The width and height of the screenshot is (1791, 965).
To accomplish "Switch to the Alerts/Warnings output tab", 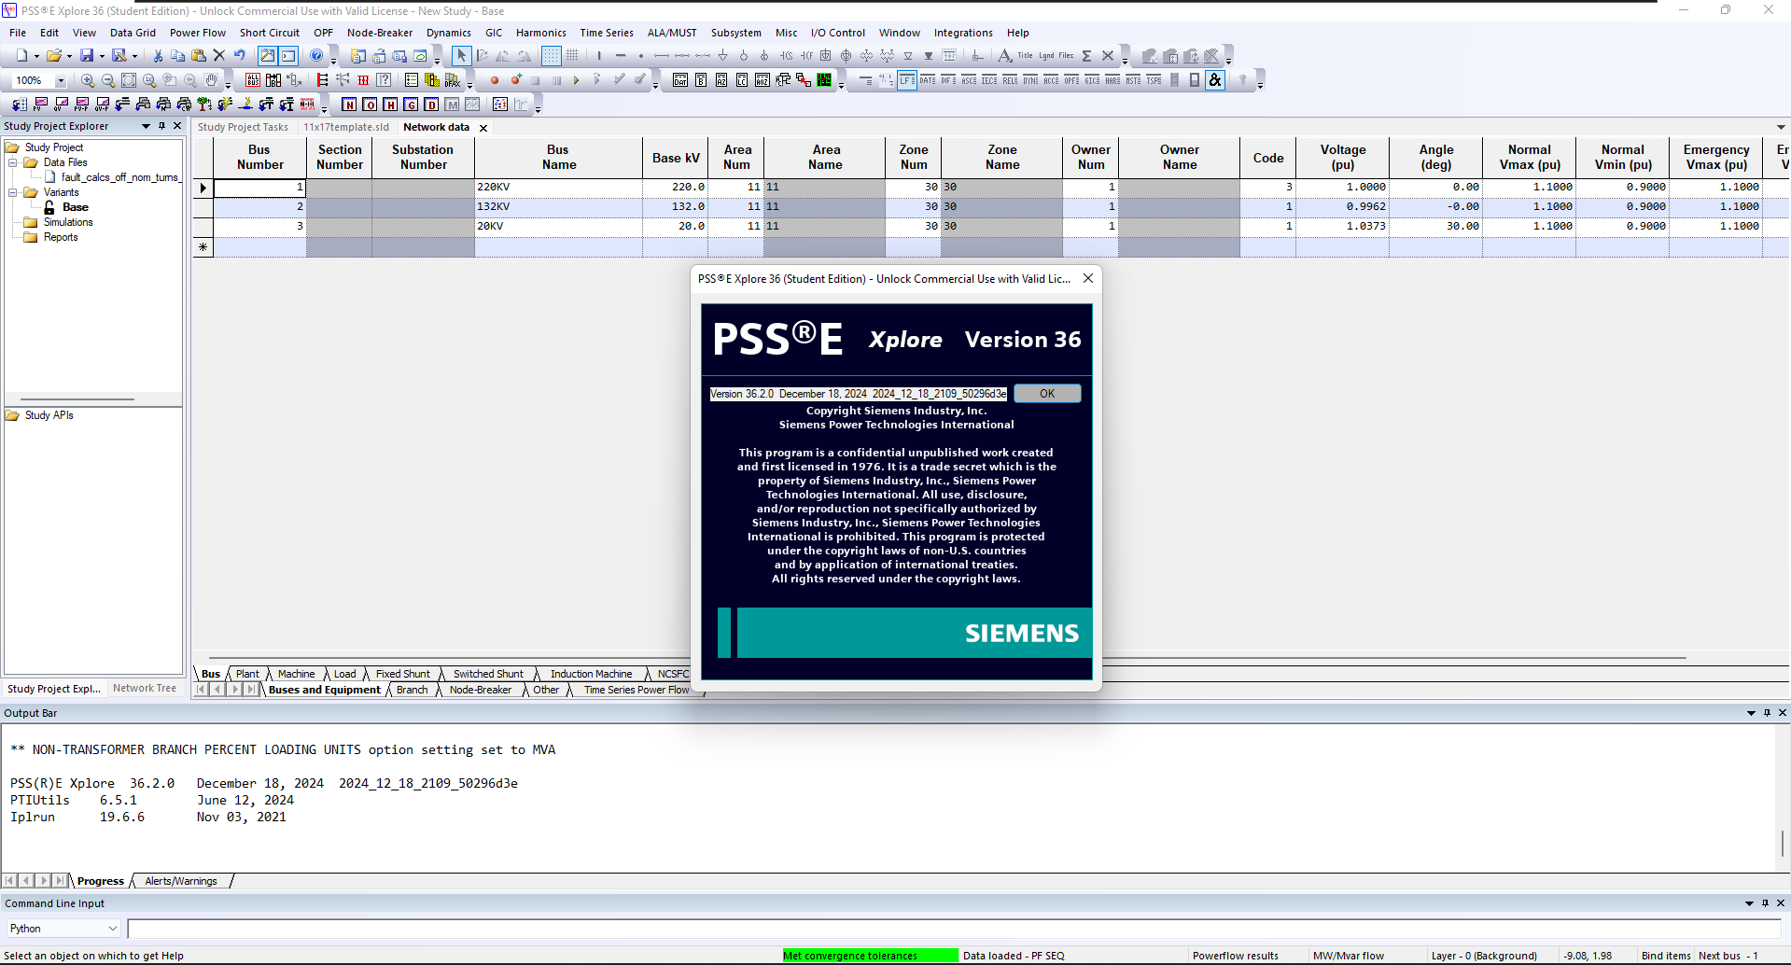I will 181,881.
